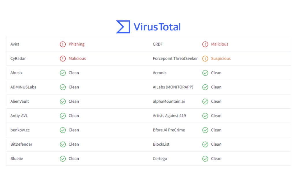
Task: Click the clean check icon for alphaMountain.ai
Action: [205, 101]
